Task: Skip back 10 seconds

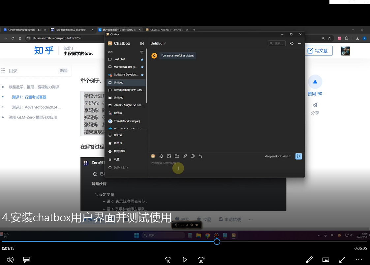Action: click(x=168, y=260)
